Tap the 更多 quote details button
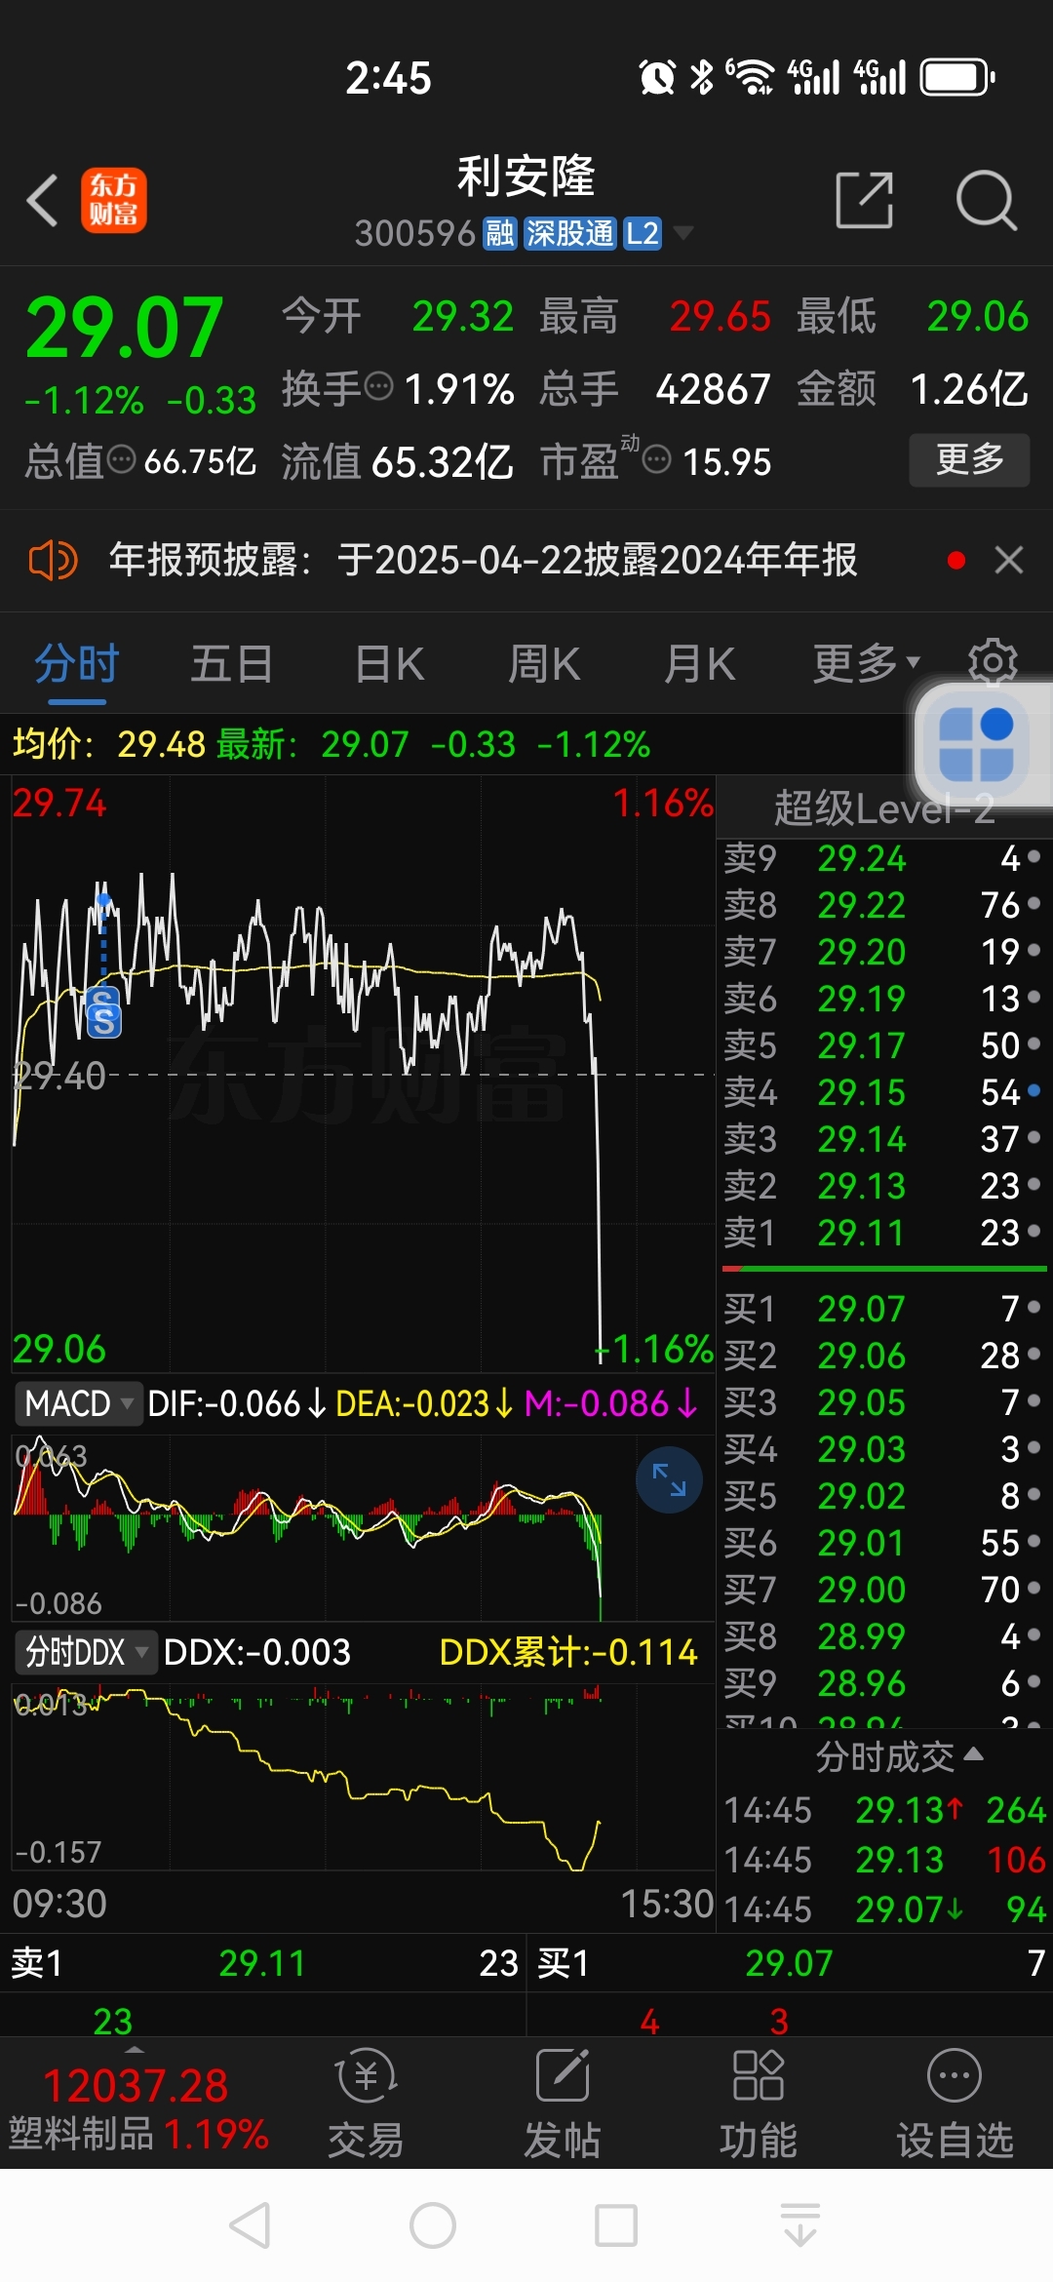The image size is (1053, 2282). click(x=969, y=459)
